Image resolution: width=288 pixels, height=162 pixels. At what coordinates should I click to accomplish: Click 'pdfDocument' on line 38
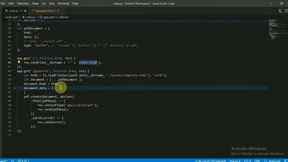pyautogui.click(x=33, y=28)
